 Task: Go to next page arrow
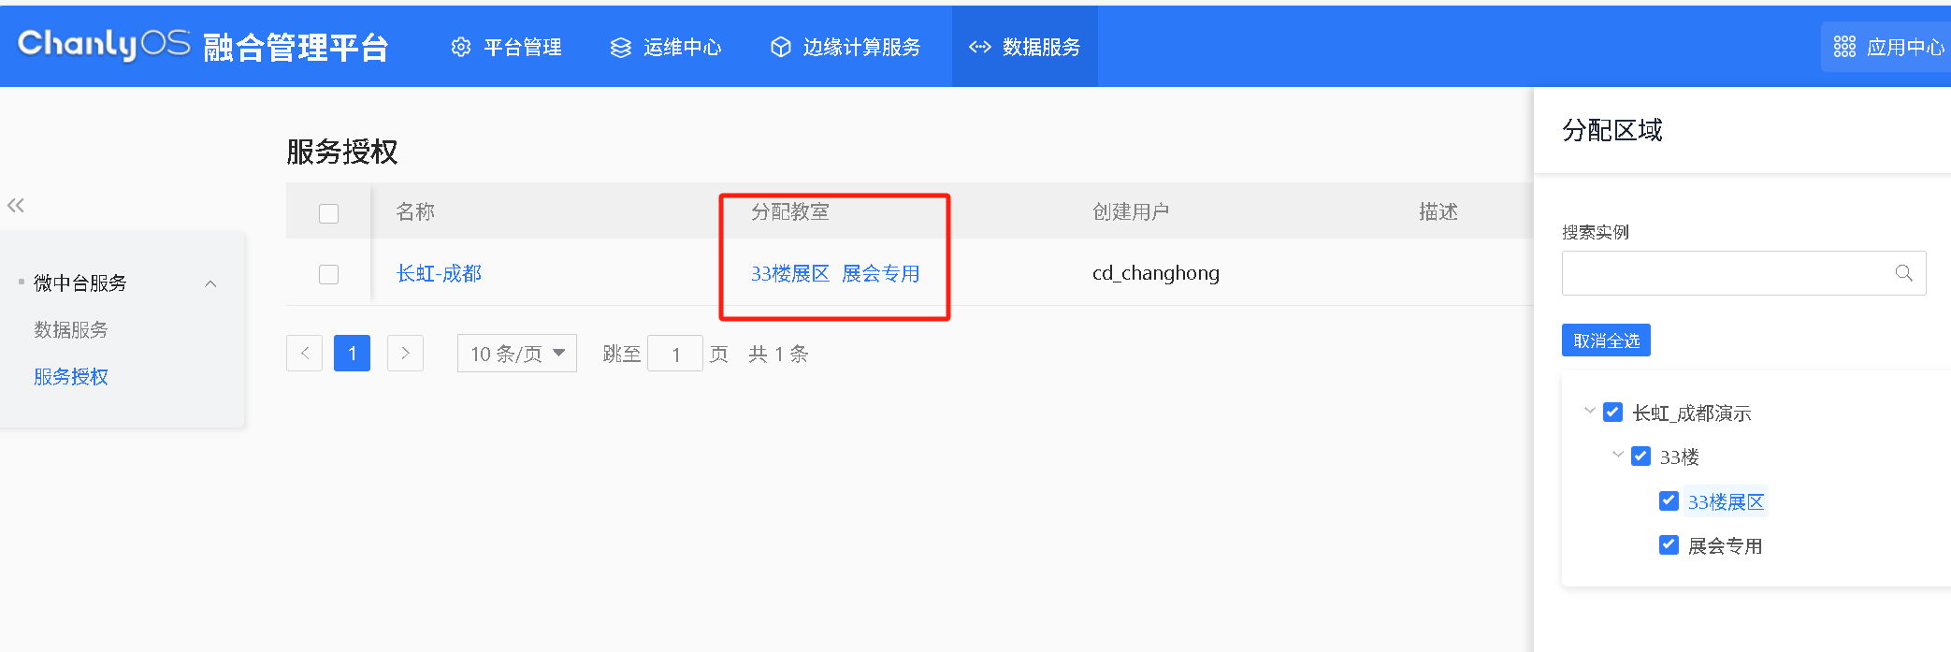(405, 354)
